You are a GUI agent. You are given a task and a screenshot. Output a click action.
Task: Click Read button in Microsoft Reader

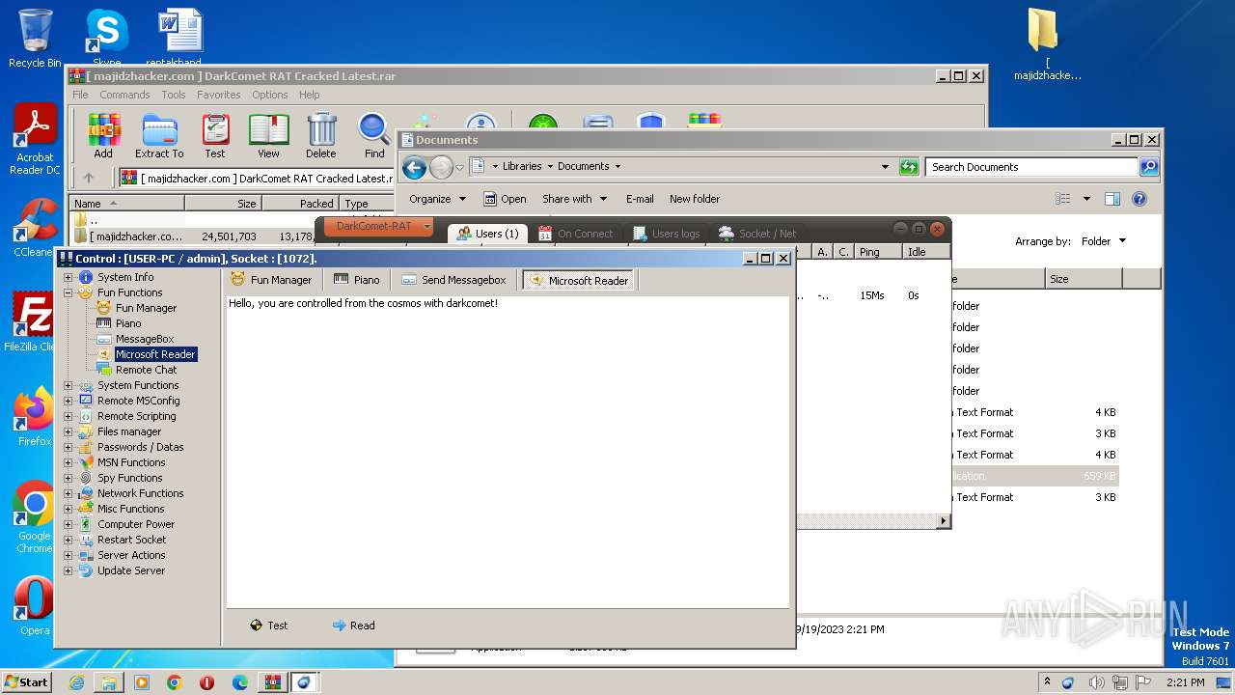click(x=353, y=625)
